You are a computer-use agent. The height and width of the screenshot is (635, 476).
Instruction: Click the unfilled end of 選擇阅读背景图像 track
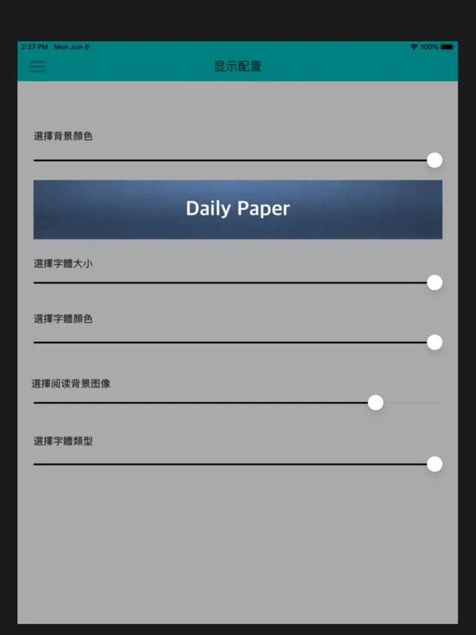click(412, 403)
